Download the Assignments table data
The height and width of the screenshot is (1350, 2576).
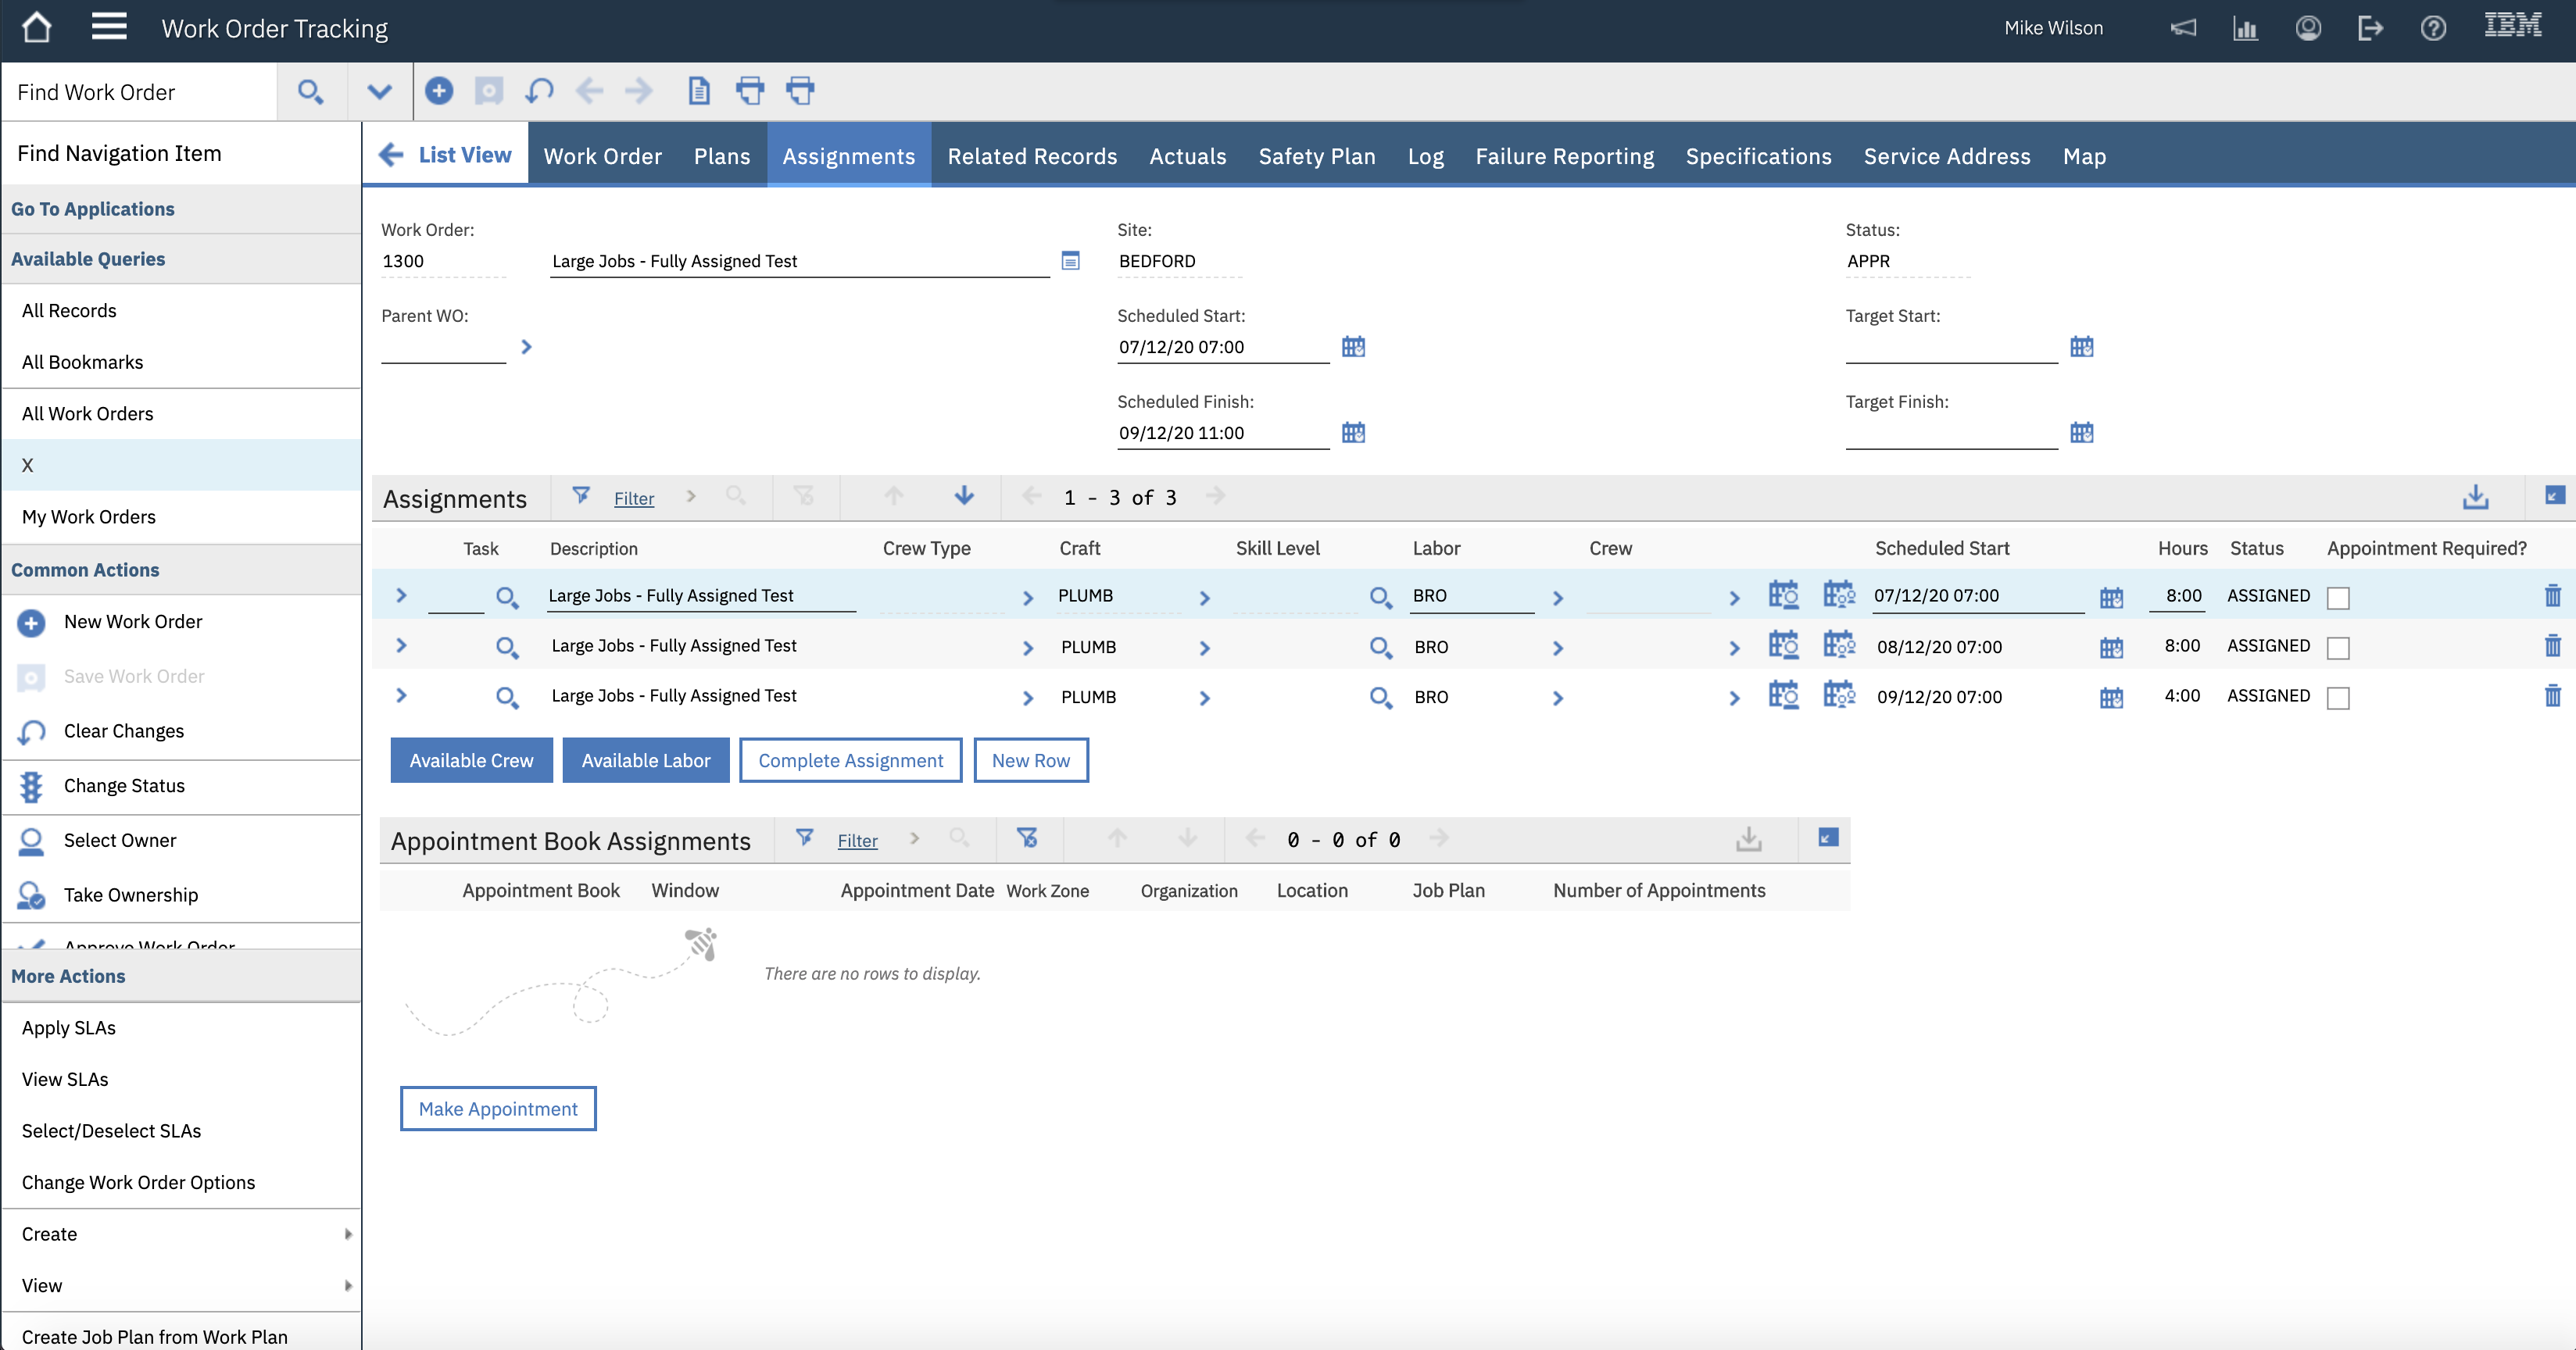(x=2476, y=497)
